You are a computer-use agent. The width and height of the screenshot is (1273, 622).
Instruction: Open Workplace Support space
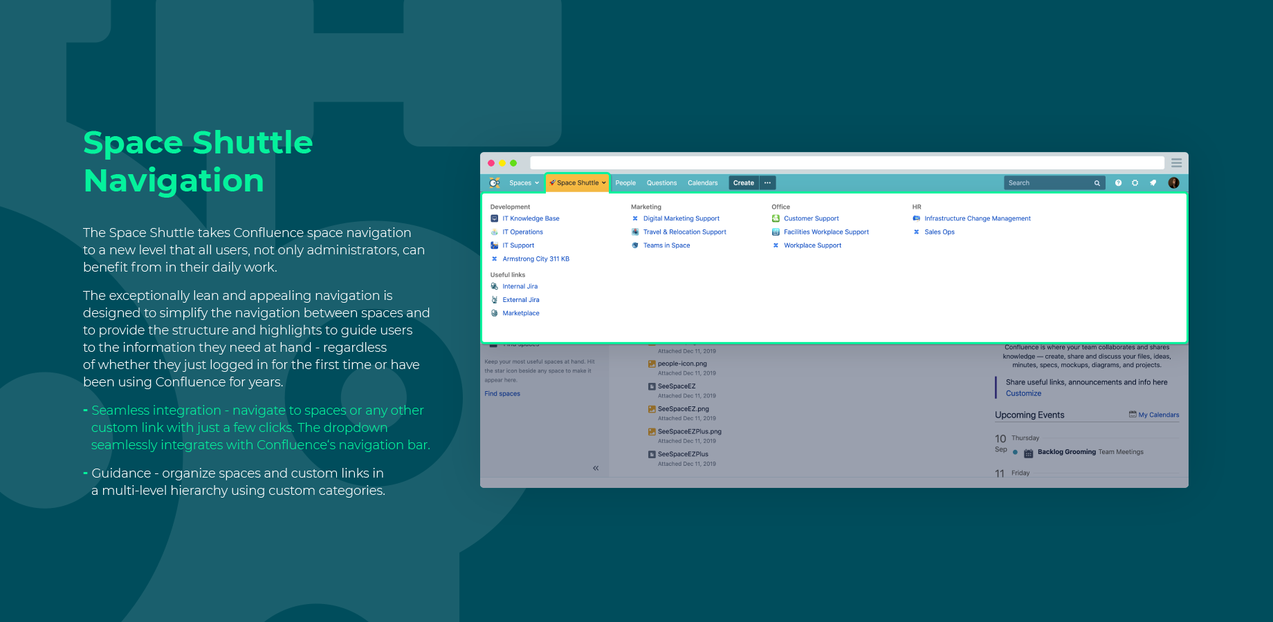click(812, 245)
